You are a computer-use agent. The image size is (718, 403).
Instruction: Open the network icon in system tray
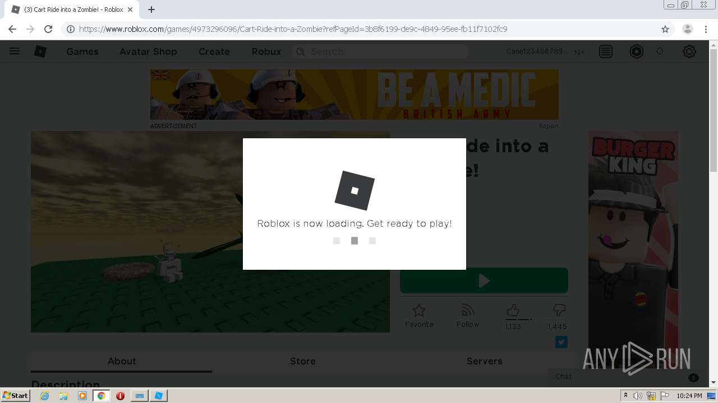(x=651, y=396)
